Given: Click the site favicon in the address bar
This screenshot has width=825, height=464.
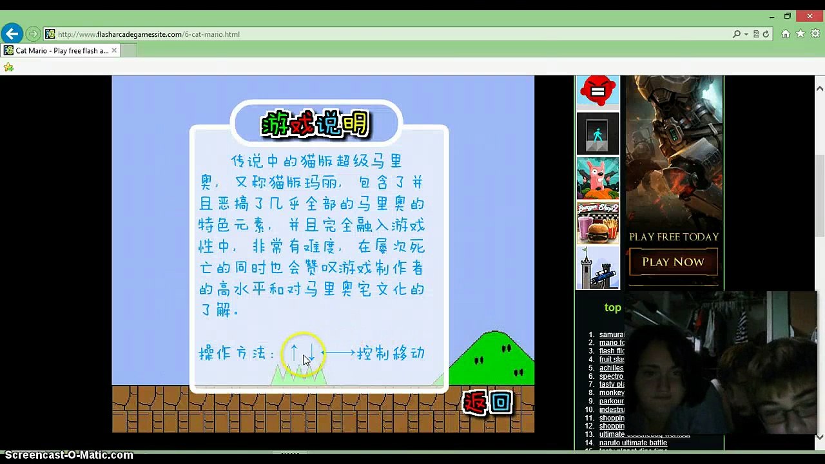Looking at the screenshot, I should 50,34.
